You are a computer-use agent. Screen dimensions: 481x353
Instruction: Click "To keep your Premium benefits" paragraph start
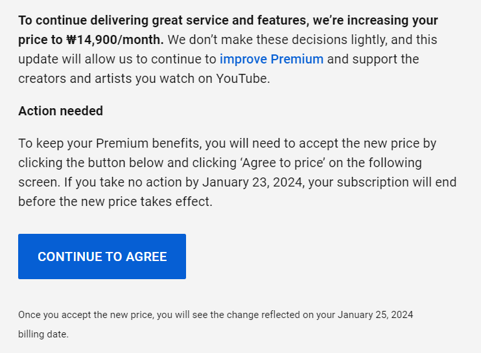click(110, 143)
